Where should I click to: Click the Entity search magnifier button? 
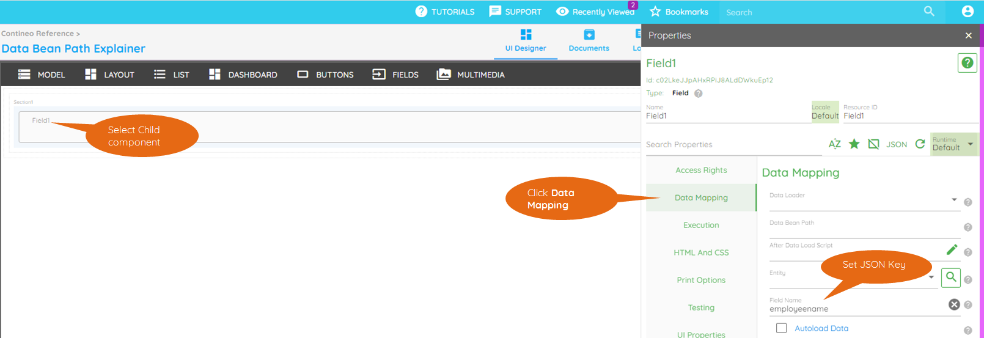pos(950,277)
